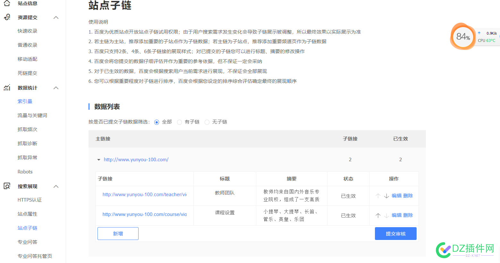Select the 有子链 filter radio button

[179, 122]
